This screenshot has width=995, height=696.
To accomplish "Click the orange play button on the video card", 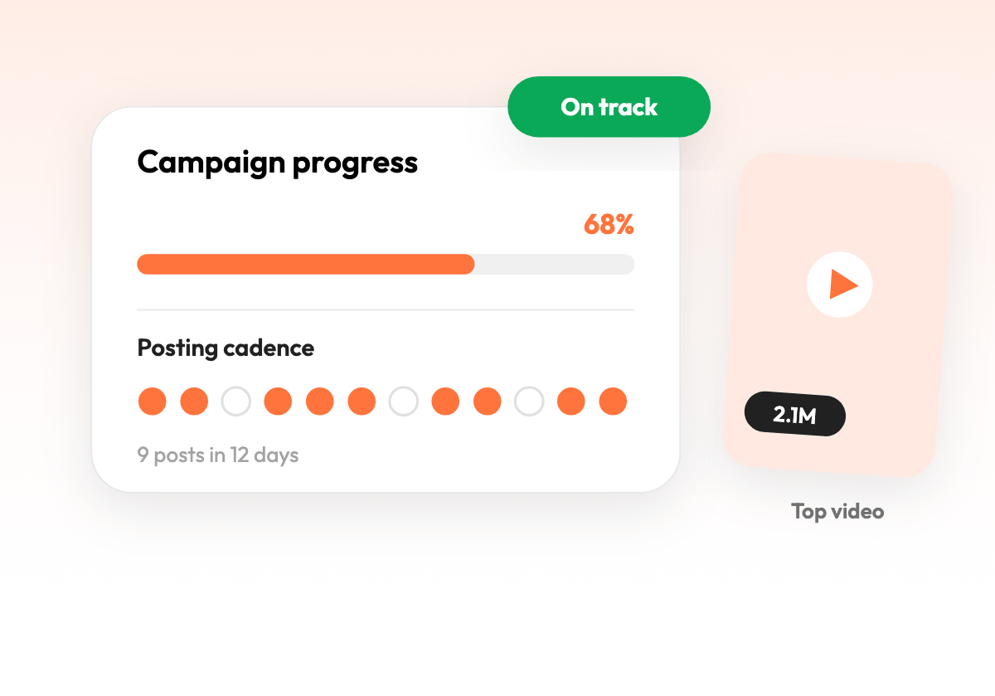I will coord(839,285).
